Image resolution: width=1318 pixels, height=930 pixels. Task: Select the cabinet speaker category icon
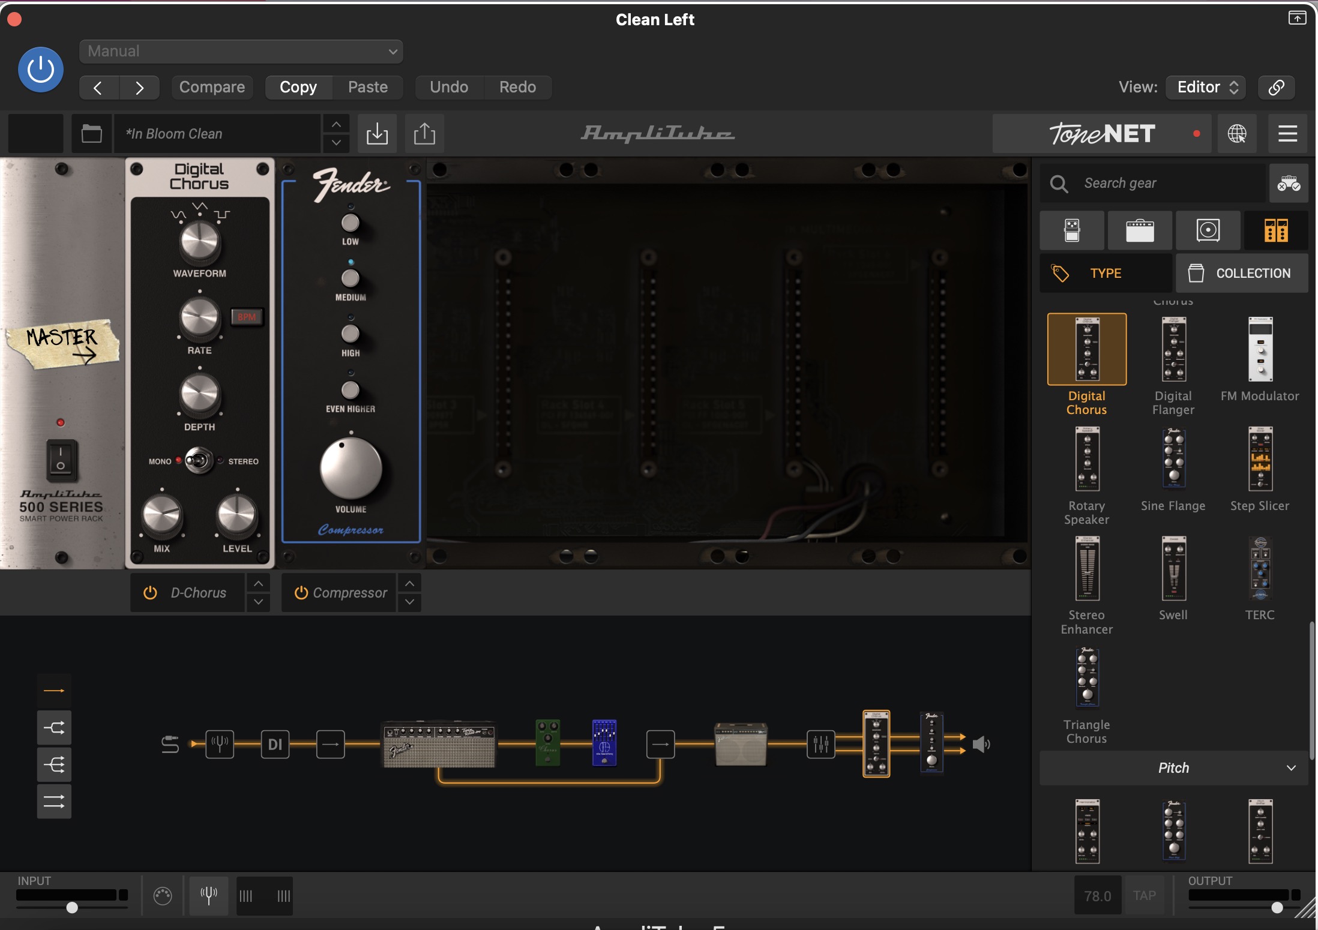tap(1208, 230)
